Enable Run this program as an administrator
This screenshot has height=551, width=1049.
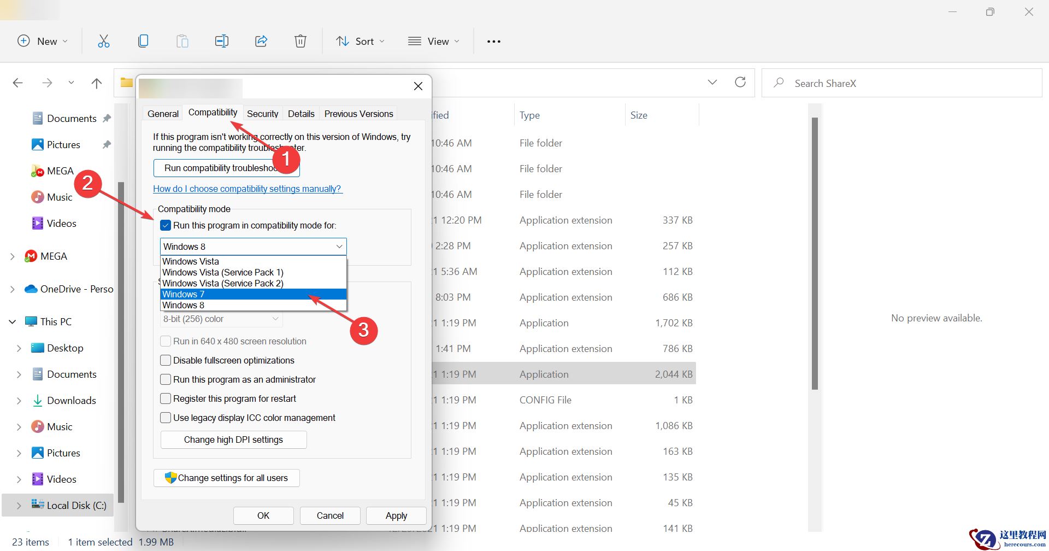[x=166, y=379]
